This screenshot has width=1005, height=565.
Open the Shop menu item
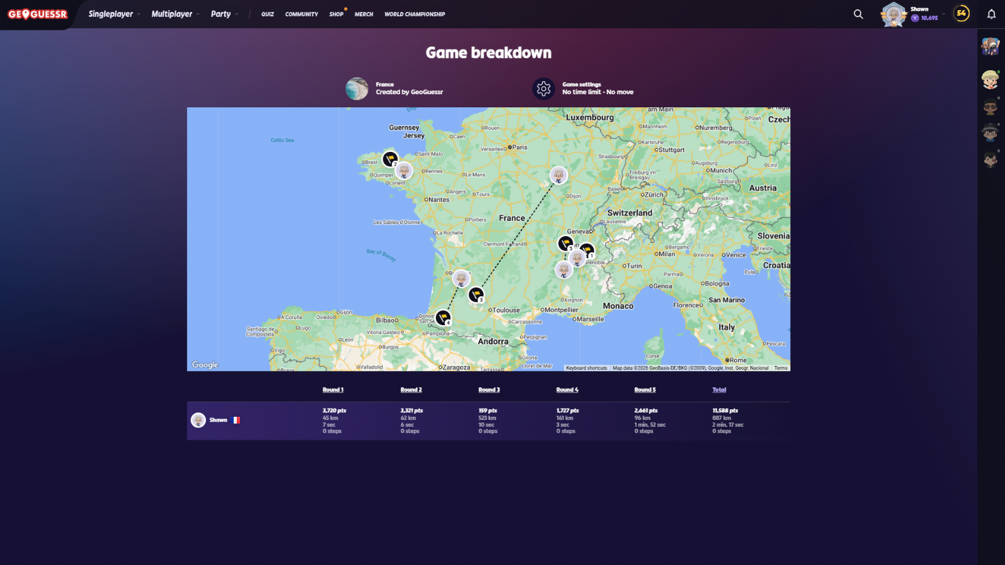(x=336, y=14)
